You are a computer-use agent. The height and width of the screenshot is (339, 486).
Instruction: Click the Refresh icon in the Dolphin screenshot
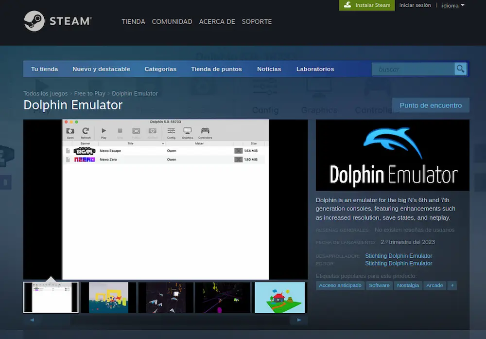tap(85, 131)
